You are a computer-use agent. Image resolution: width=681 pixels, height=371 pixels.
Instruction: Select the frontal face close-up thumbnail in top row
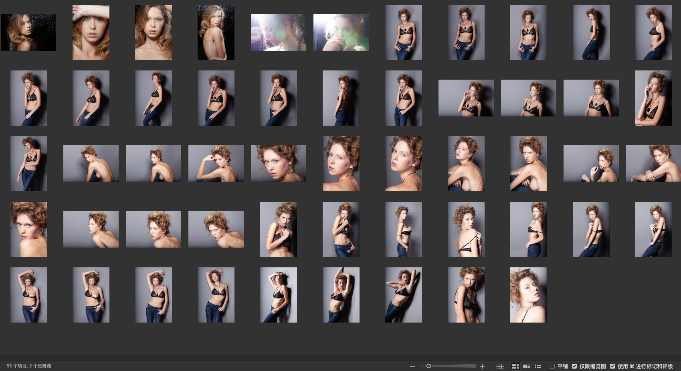pos(154,32)
